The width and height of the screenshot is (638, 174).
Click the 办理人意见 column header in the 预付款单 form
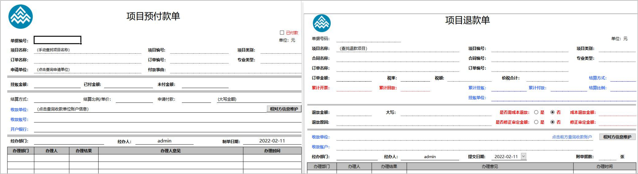pos(171,151)
